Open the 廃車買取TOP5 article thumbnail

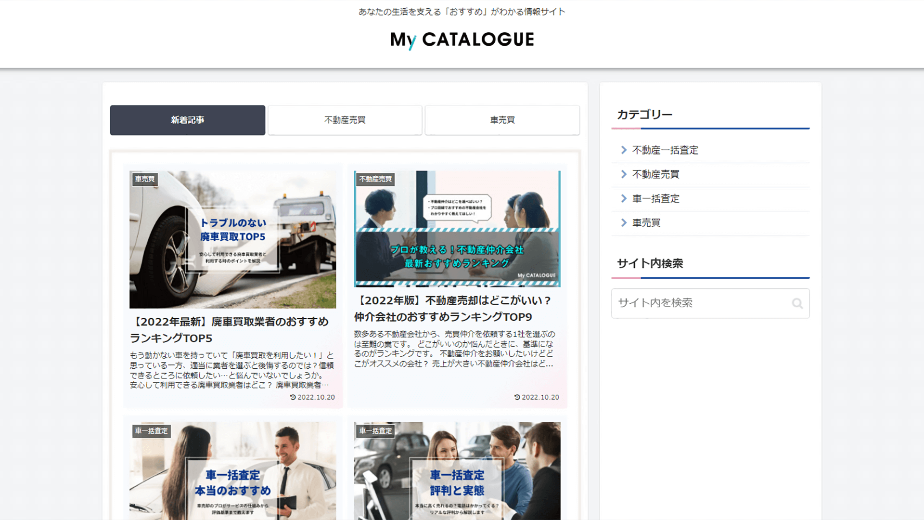coord(233,239)
